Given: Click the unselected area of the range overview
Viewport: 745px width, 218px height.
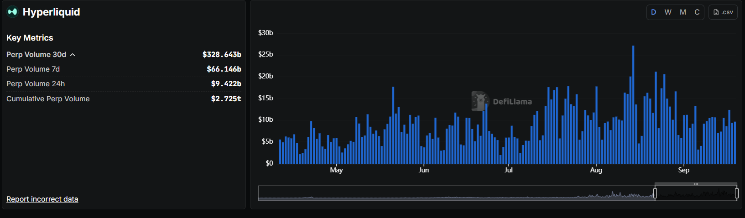Looking at the screenshot, I should tap(456, 193).
